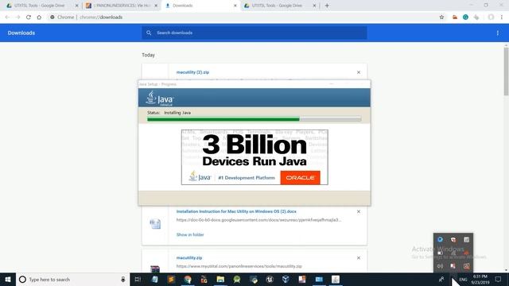The width and height of the screenshot is (509, 286).
Task: Switch to PANONLINESERVICES tab
Action: point(121,6)
